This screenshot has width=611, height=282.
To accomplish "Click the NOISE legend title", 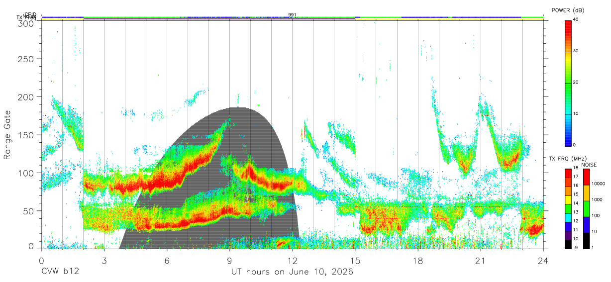I will (x=589, y=165).
